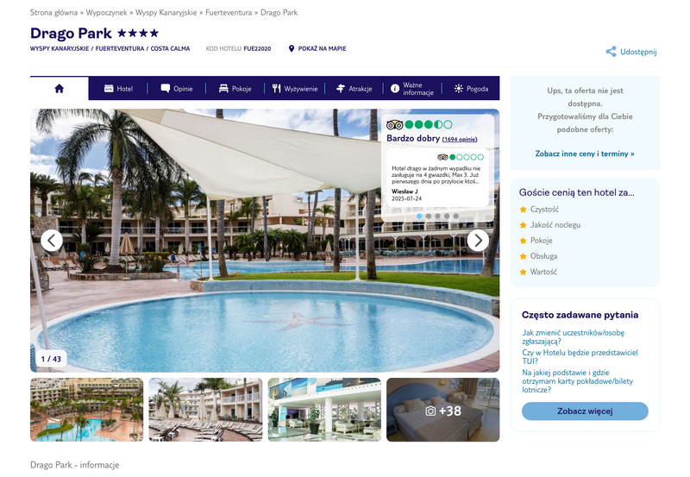Open Zobacz inne ceny i terminy link
The height and width of the screenshot is (477, 690).
pyautogui.click(x=585, y=154)
